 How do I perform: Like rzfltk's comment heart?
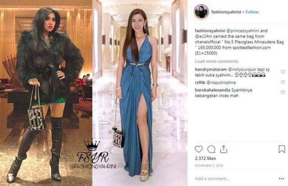pyautogui.click(x=283, y=82)
